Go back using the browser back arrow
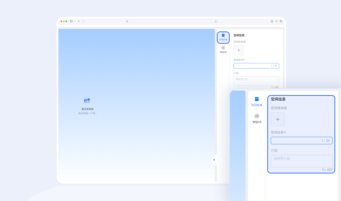341x201 pixels. pyautogui.click(x=79, y=21)
